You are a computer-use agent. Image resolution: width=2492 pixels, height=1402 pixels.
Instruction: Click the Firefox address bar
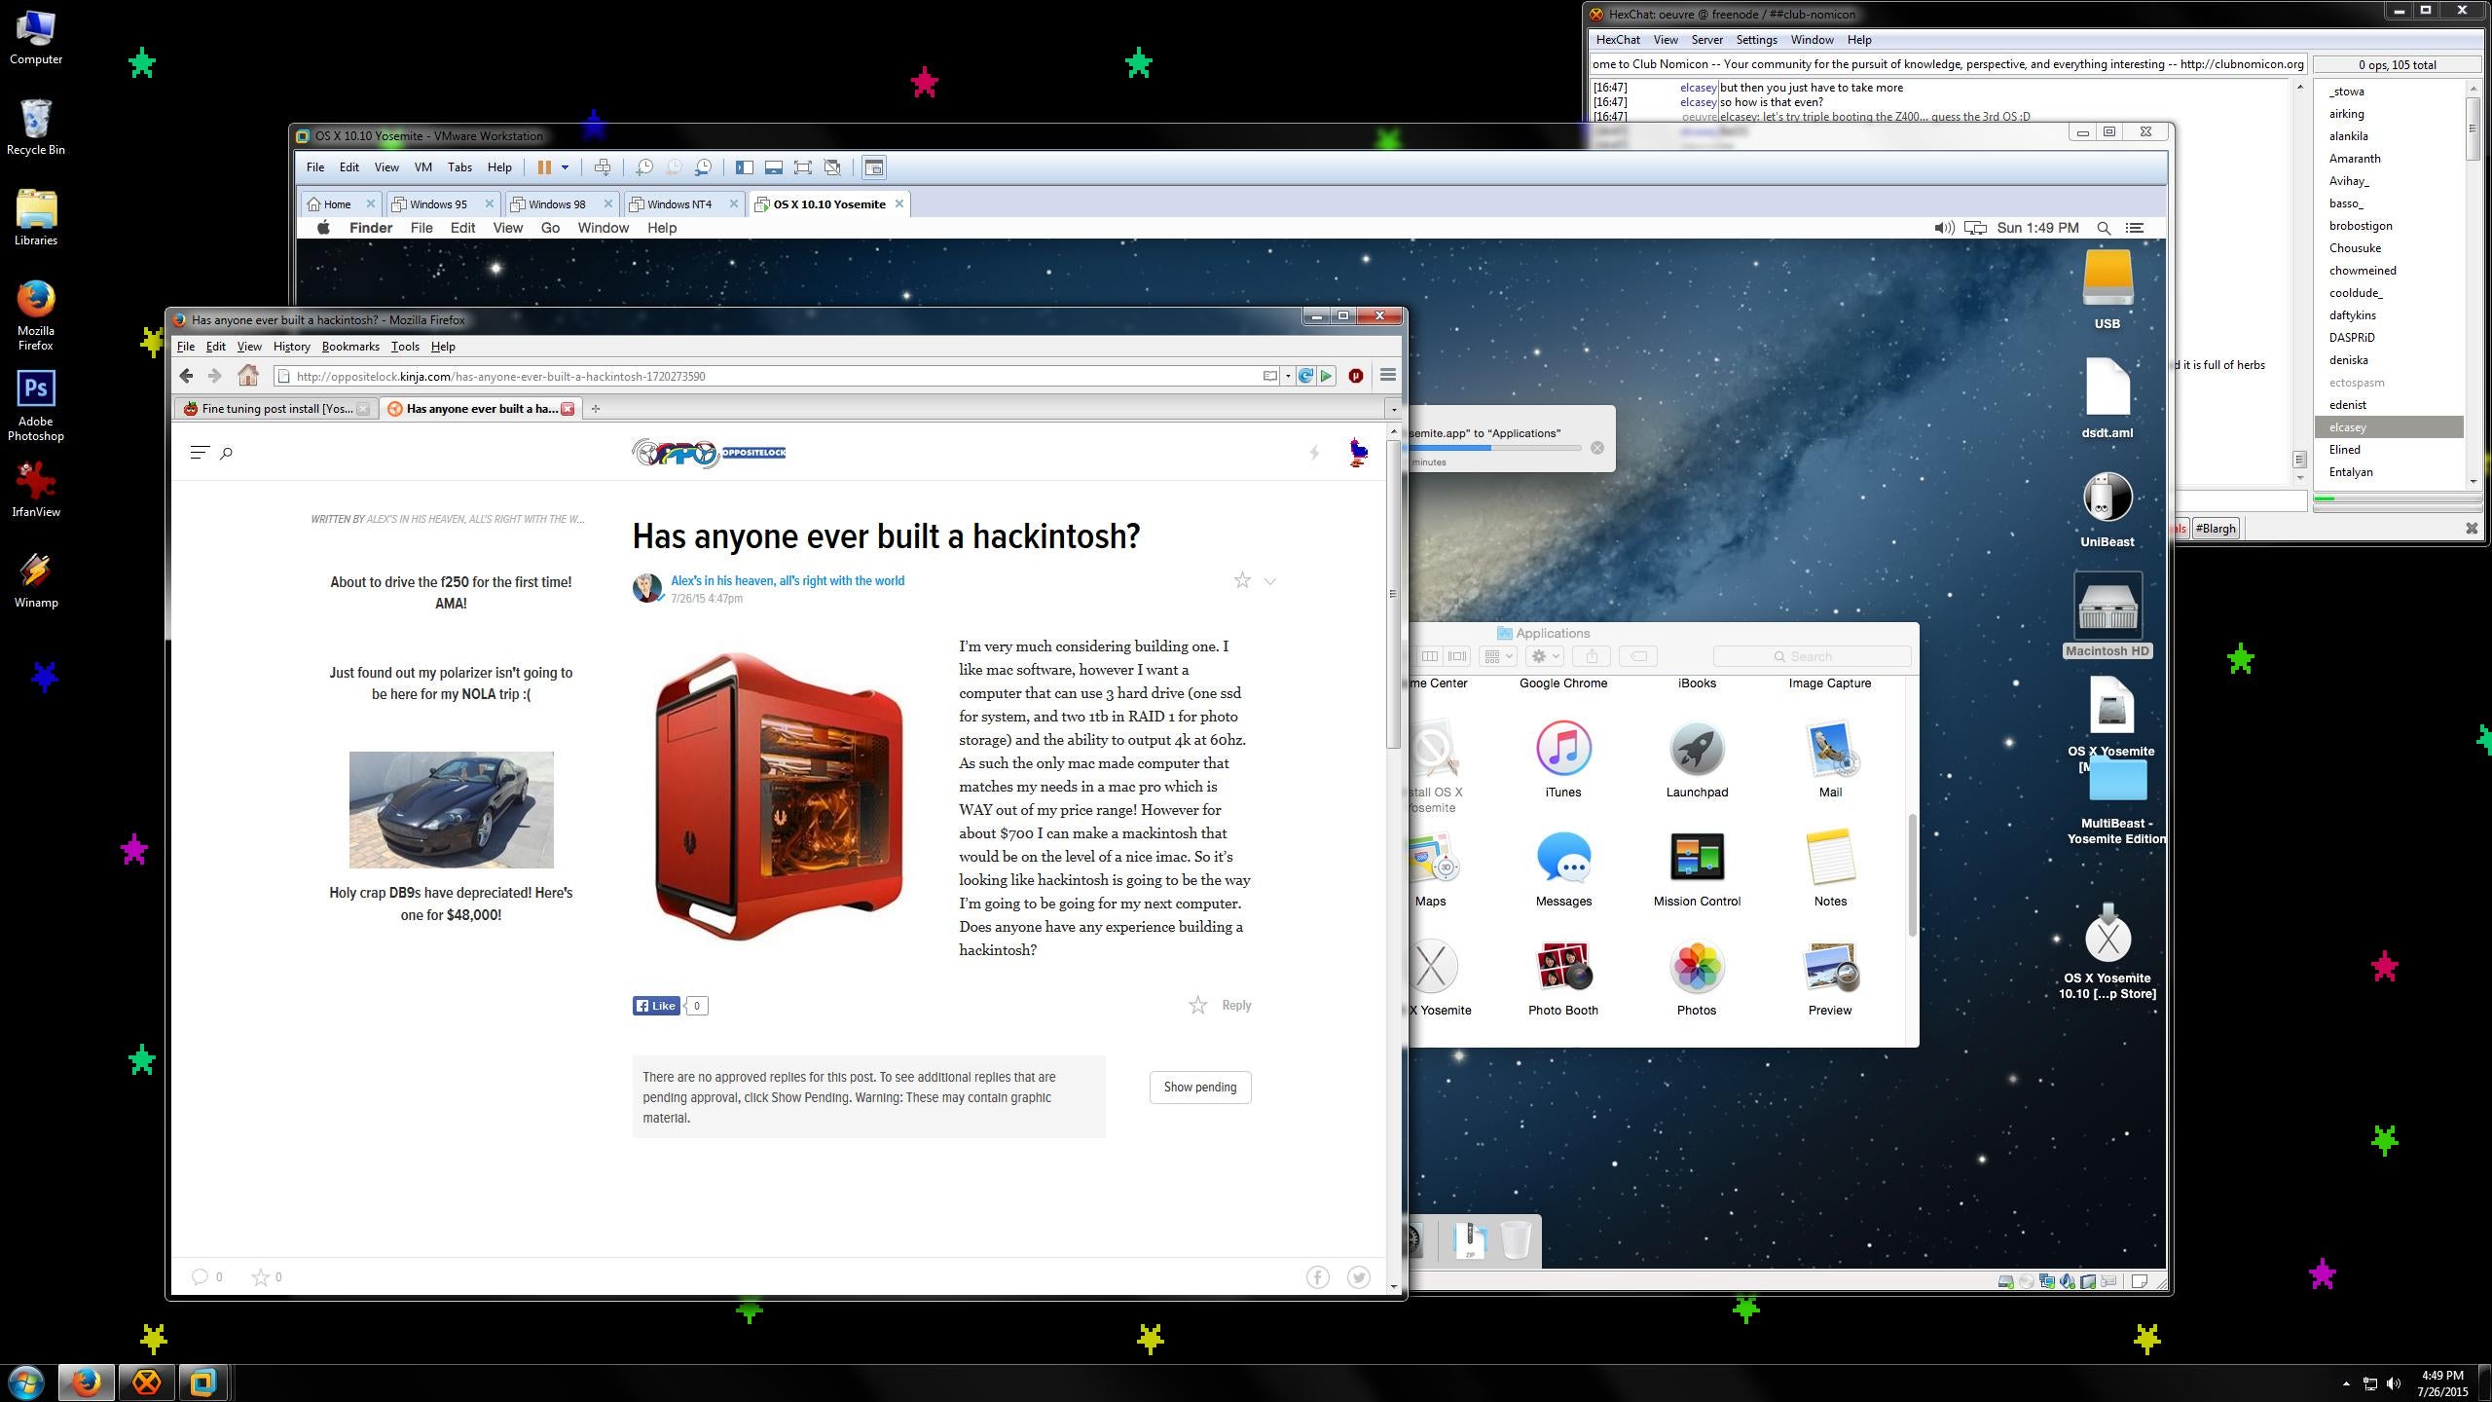pos(769,376)
